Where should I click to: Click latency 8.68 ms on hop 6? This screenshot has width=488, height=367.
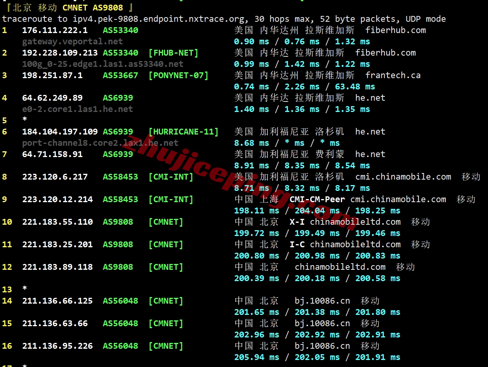coord(252,143)
